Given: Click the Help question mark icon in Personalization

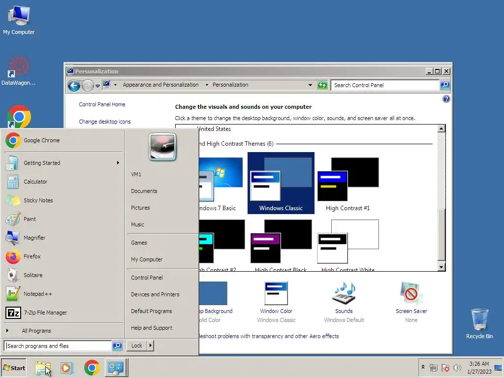Looking at the screenshot, I should [446, 99].
